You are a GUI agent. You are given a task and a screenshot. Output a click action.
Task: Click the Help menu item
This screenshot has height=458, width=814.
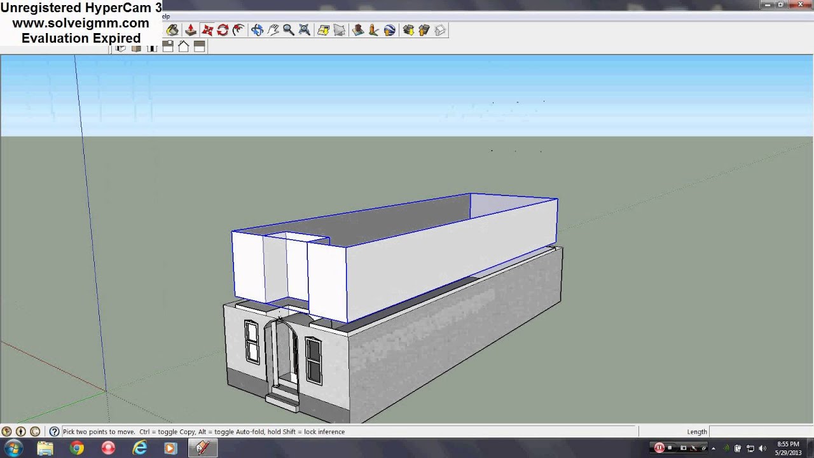coord(166,17)
